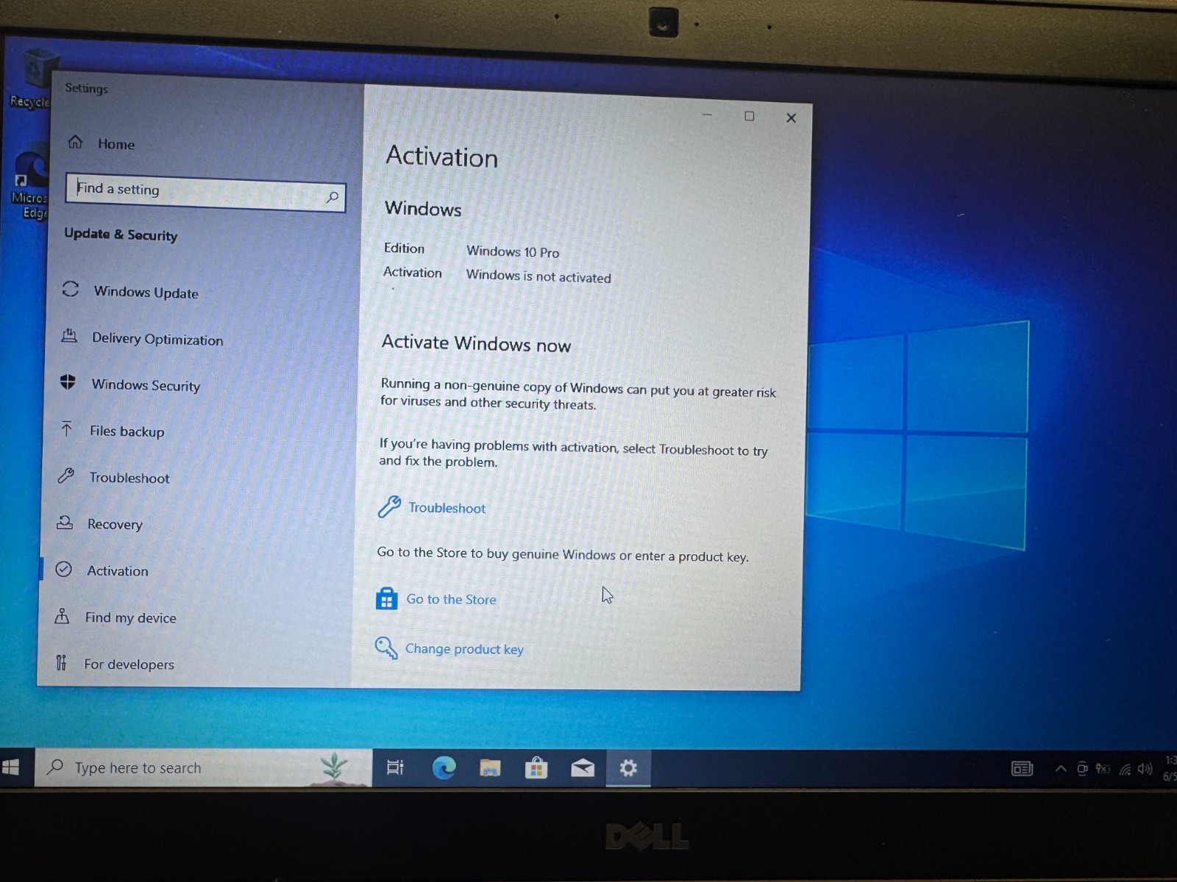Click the Store bag icon in Activation
This screenshot has width=1177, height=882.
pyautogui.click(x=386, y=598)
